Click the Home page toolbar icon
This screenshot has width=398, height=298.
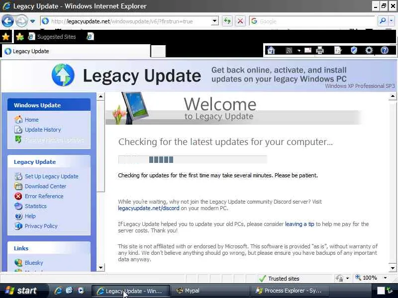[271, 51]
